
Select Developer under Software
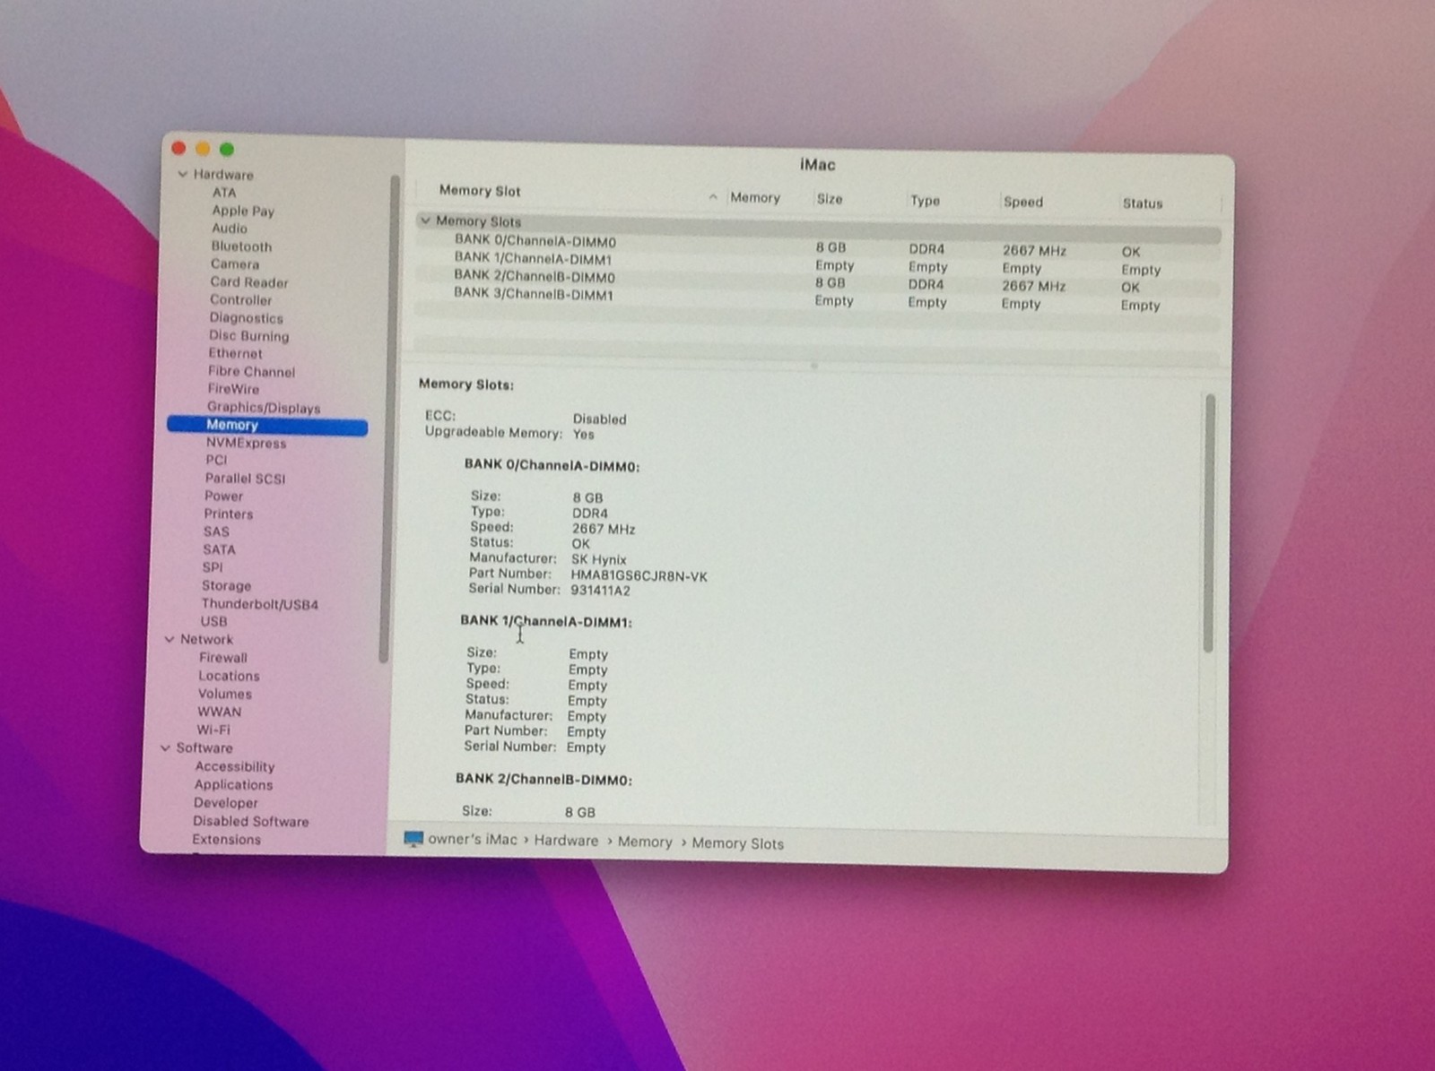coord(225,803)
